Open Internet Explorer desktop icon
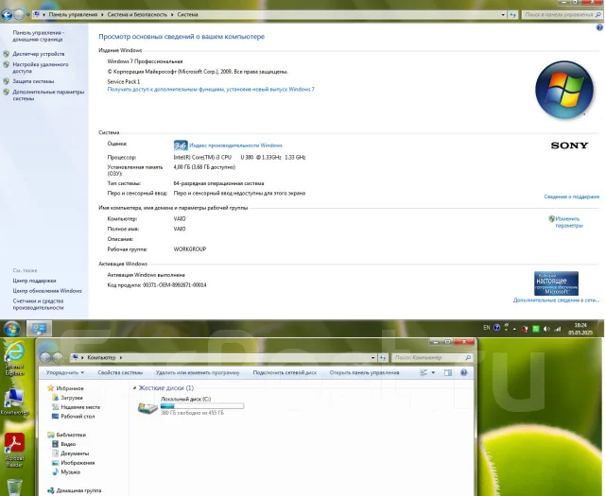The width and height of the screenshot is (605, 496). point(14,359)
